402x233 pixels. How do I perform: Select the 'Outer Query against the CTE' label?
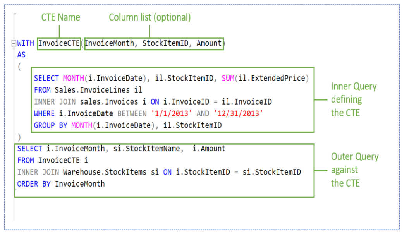pos(354,170)
